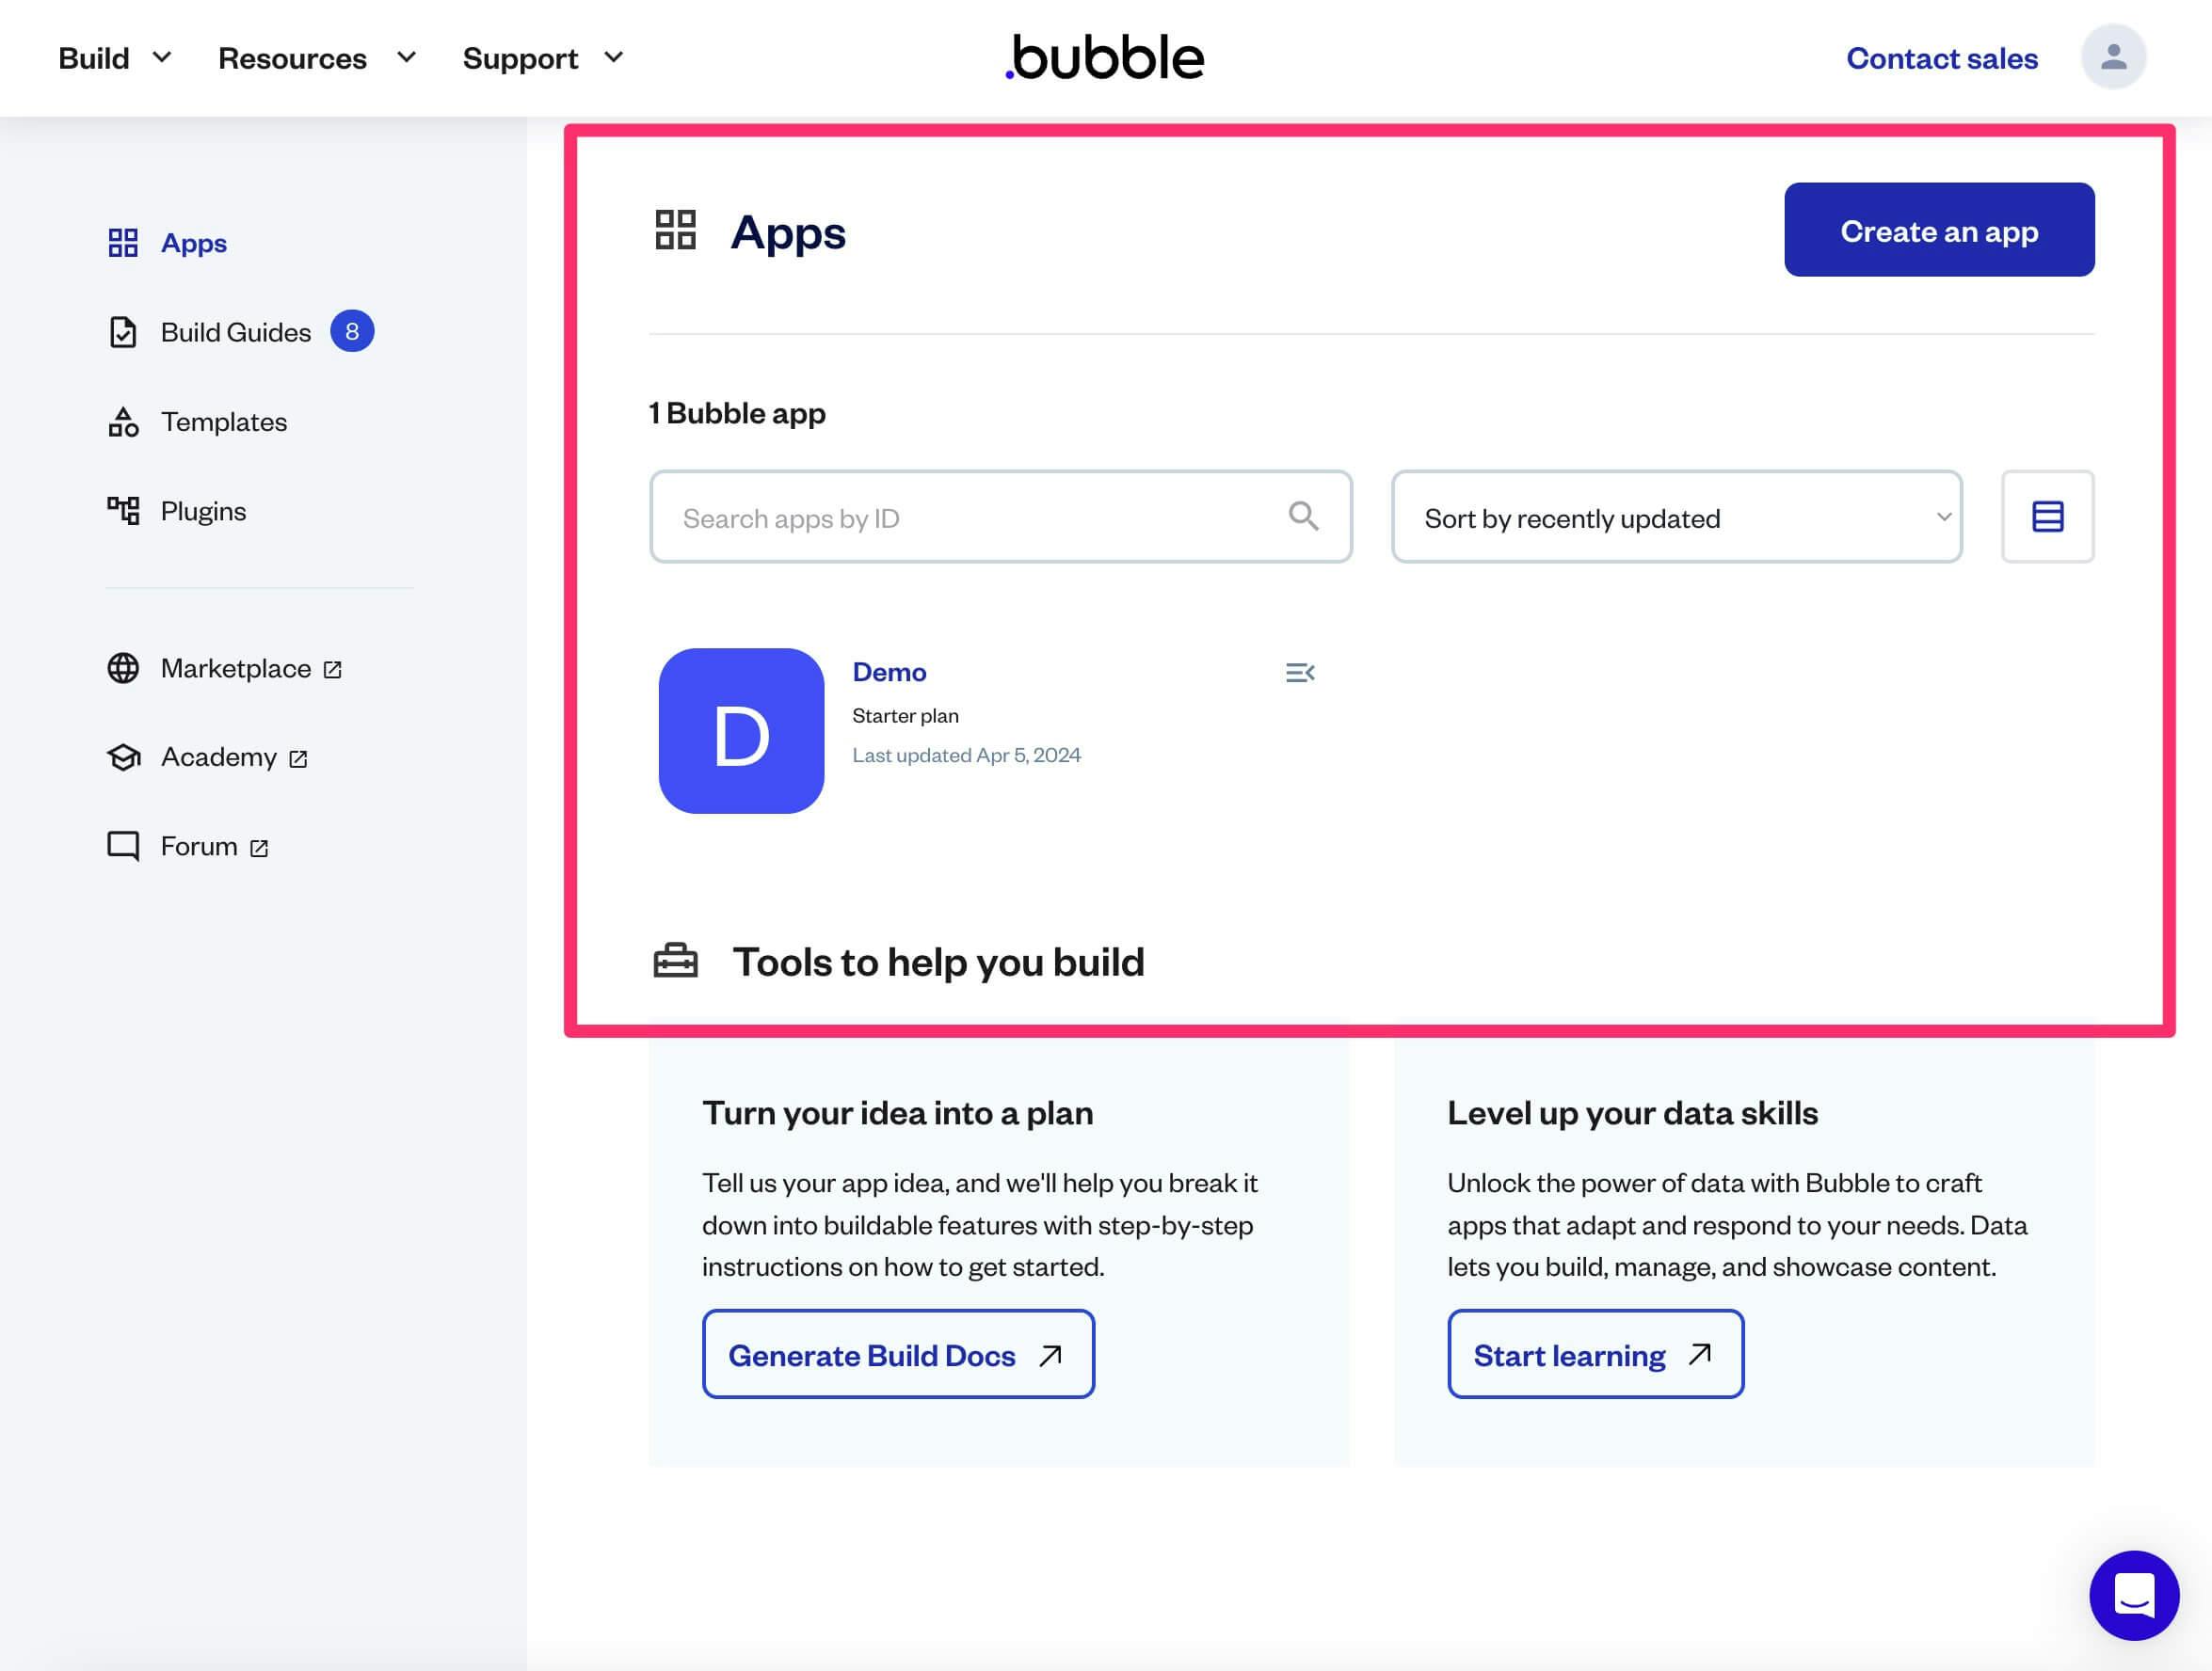Open Build Guides from sidebar
Image resolution: width=2212 pixels, height=1671 pixels.
click(235, 330)
